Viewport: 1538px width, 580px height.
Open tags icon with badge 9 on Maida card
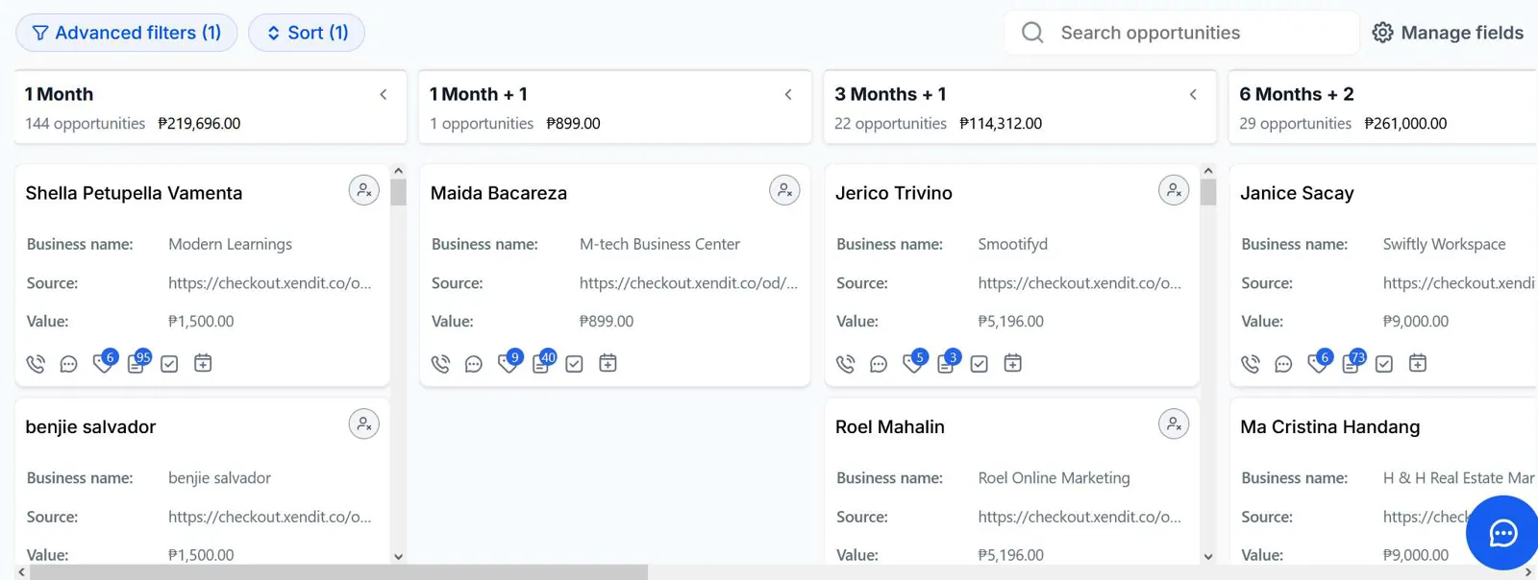509,362
